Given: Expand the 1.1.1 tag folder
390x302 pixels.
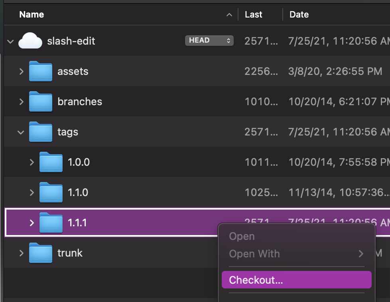Looking at the screenshot, I should [x=32, y=223].
